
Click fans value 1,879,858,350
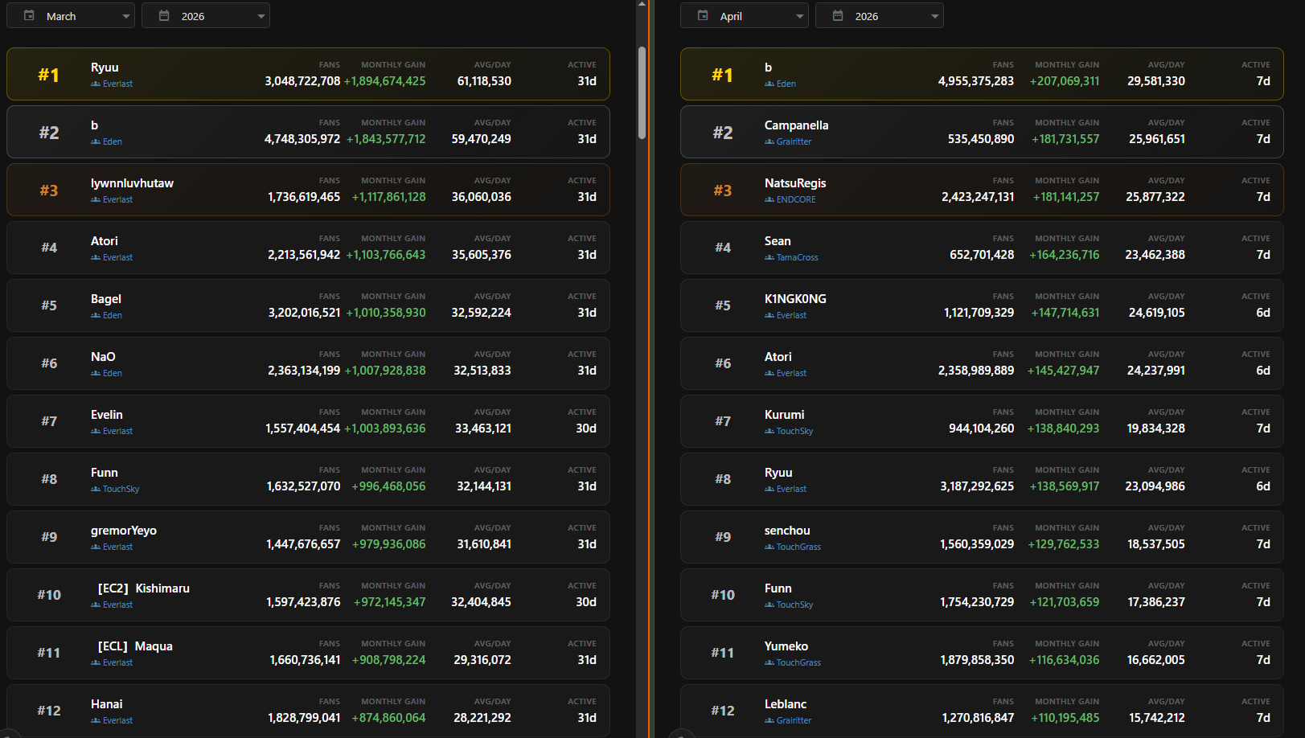click(977, 660)
